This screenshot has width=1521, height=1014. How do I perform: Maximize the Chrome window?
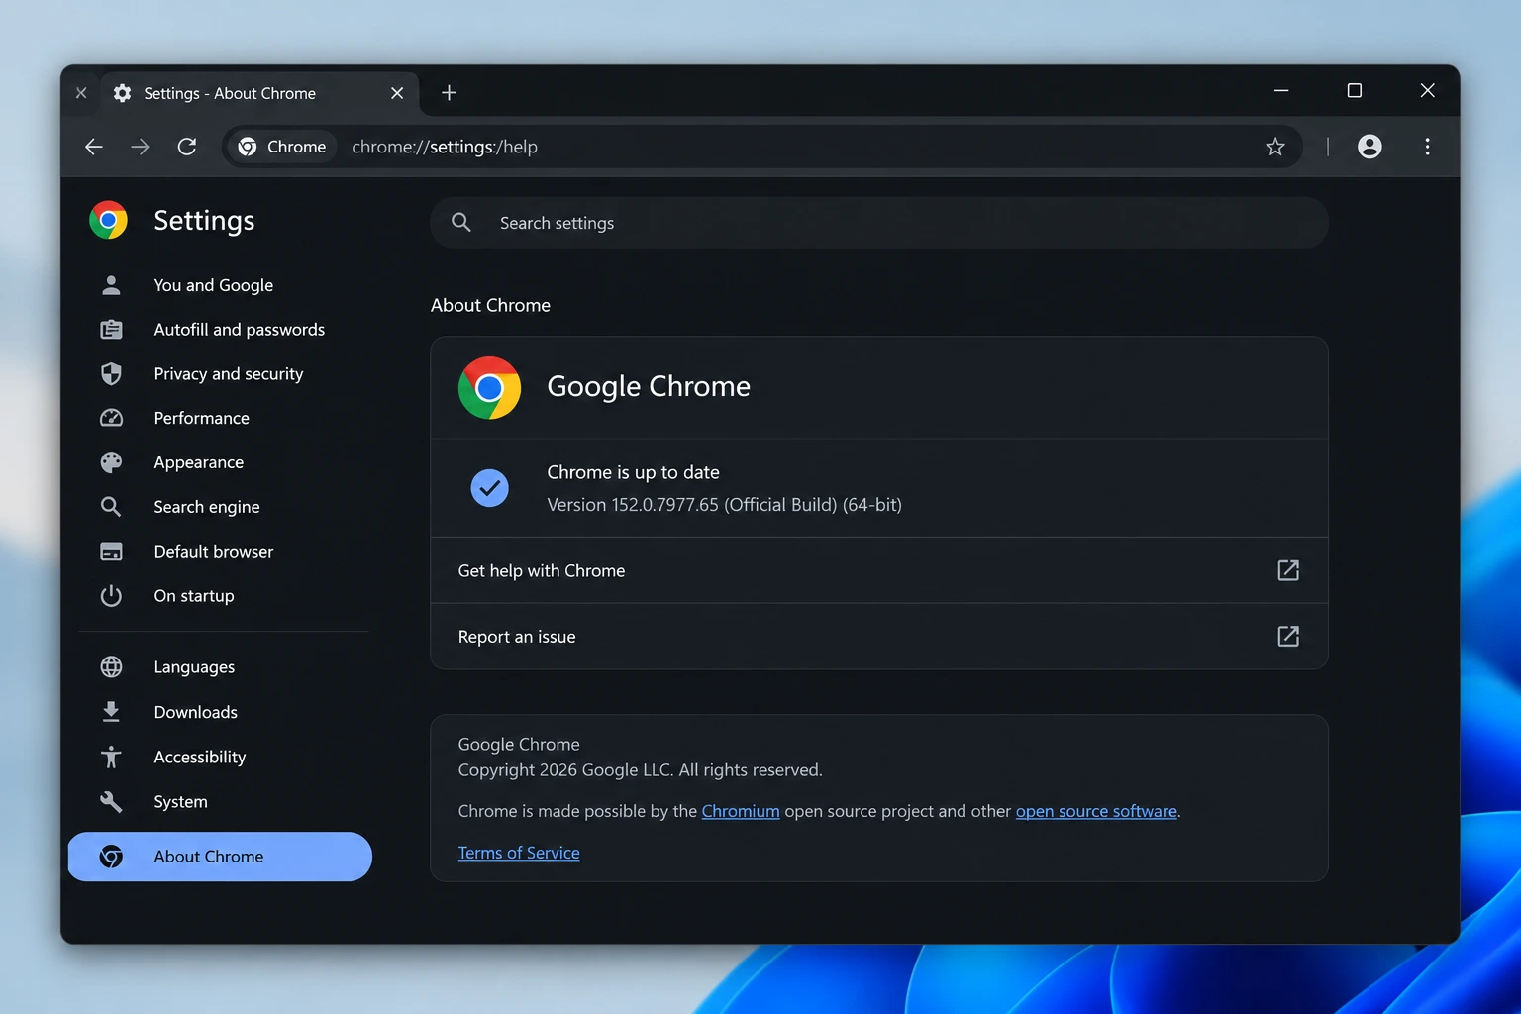pyautogui.click(x=1355, y=90)
